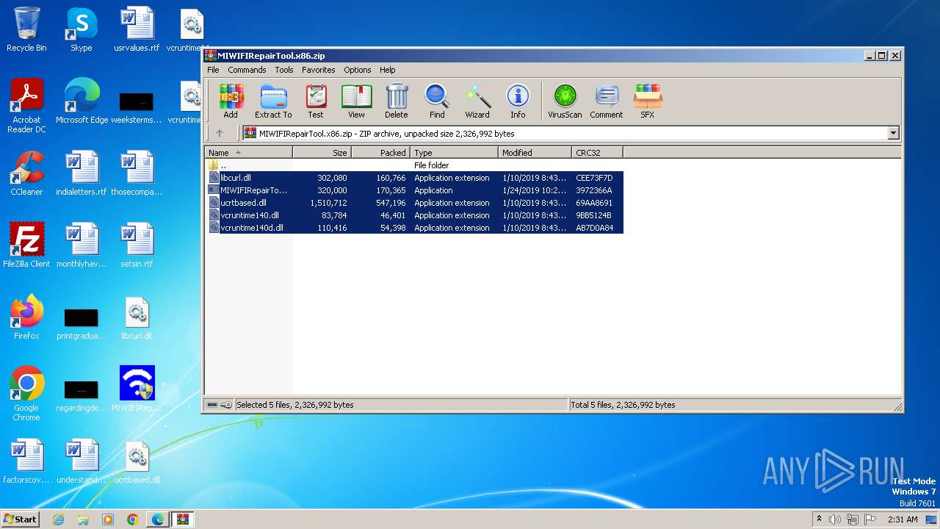This screenshot has width=940, height=529.
Task: Open Microsoft Edge desktop shortcut
Action: tap(82, 101)
